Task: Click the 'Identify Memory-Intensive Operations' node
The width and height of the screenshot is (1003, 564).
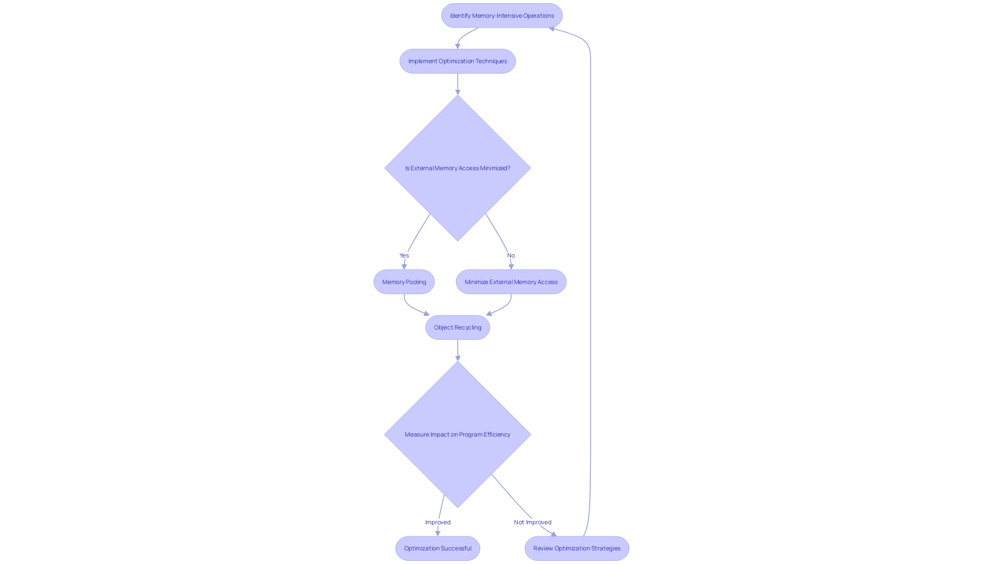Action: pos(501,15)
